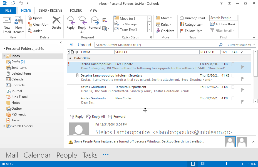Open the Junk dropdown menu
Screen dimensions: 258x167
click(35, 31)
